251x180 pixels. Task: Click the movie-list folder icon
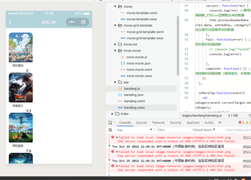(120, 44)
